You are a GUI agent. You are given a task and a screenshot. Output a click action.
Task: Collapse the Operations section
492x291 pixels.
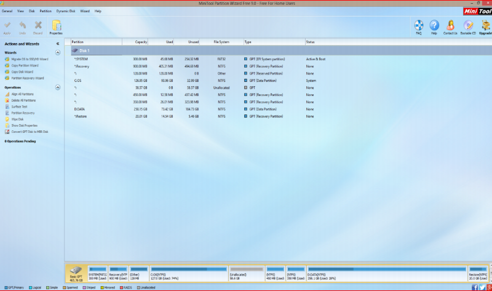point(58,87)
